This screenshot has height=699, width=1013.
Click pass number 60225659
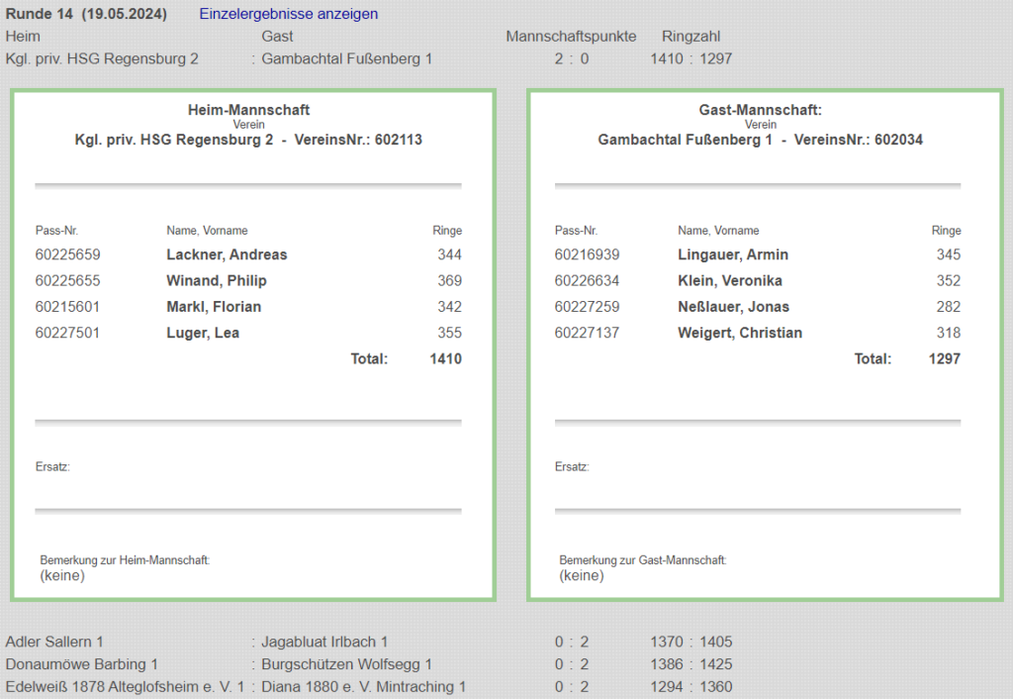pos(67,254)
